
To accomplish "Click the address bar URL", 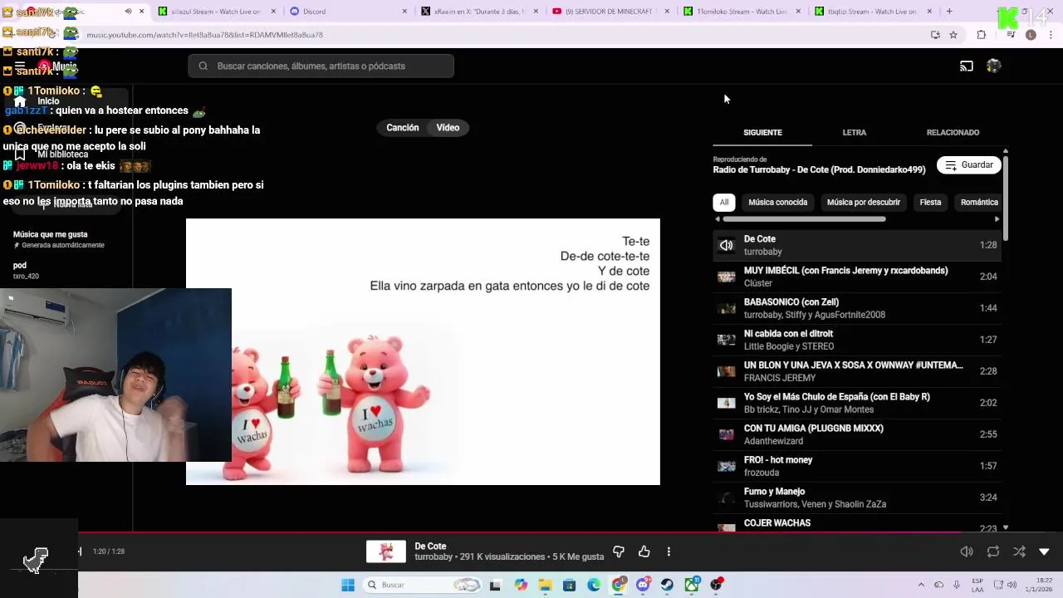I will click(204, 35).
